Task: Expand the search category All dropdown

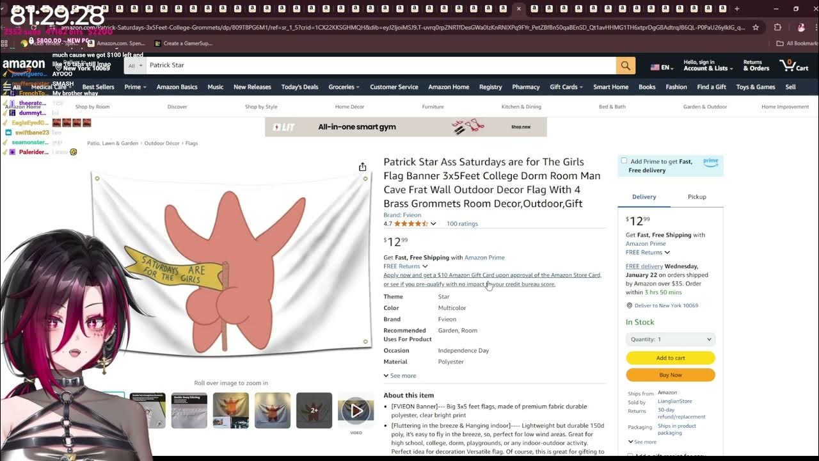Action: [x=135, y=65]
